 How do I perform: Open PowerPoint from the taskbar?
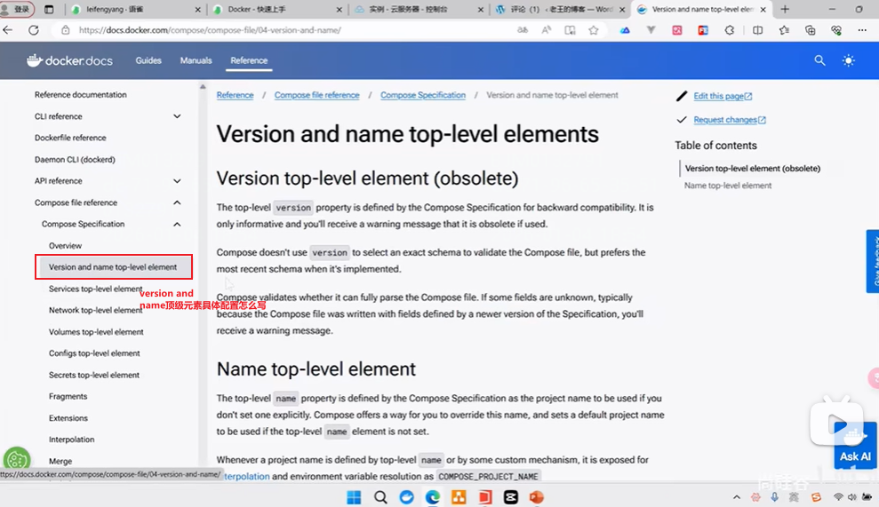[537, 497]
